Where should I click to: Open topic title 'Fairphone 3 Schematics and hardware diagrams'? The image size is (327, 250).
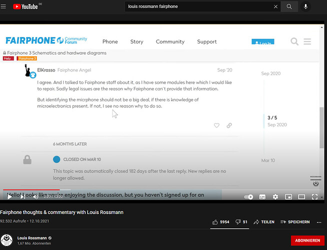(x=56, y=53)
